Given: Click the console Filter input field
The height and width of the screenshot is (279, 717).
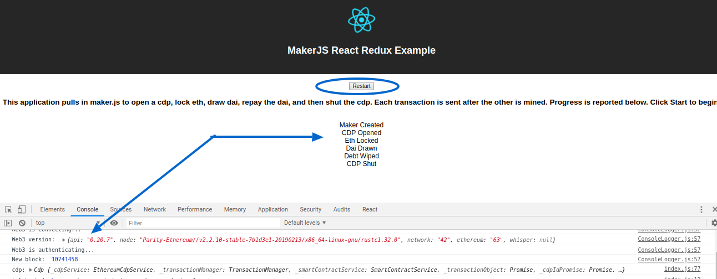Looking at the screenshot, I should click(x=203, y=223).
